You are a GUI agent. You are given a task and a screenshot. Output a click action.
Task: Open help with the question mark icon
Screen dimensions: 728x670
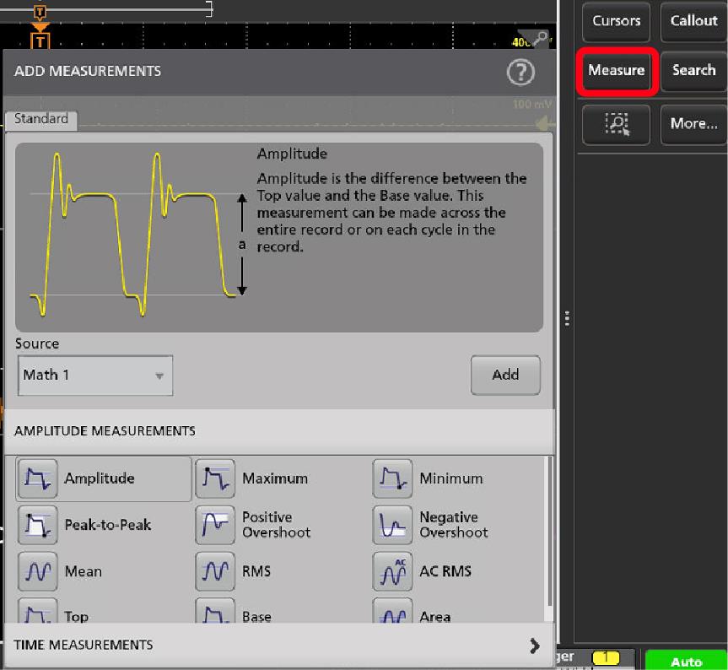(520, 73)
